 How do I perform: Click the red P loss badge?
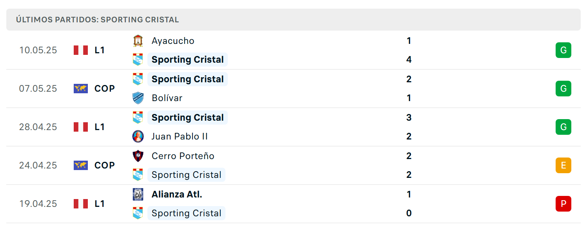(563, 204)
